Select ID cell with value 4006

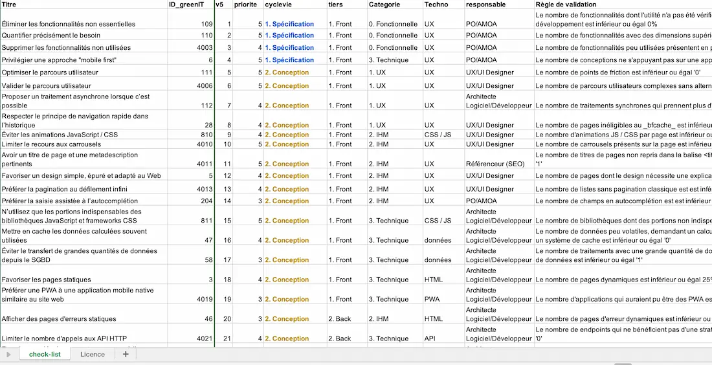point(191,84)
